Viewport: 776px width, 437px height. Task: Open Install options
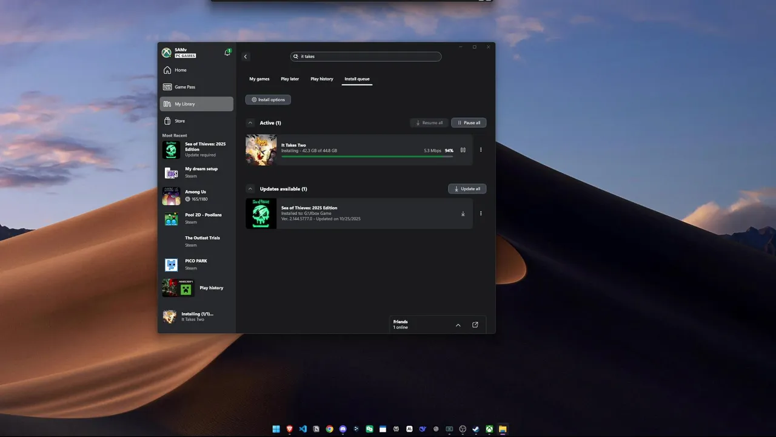tap(268, 100)
